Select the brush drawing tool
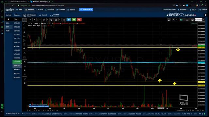This screenshot has height=117, width=209. pyautogui.click(x=24, y=32)
